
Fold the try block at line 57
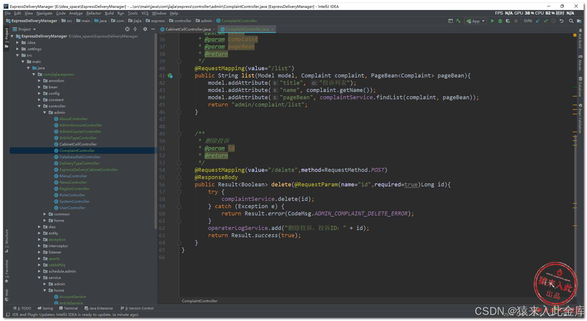pyautogui.click(x=179, y=192)
